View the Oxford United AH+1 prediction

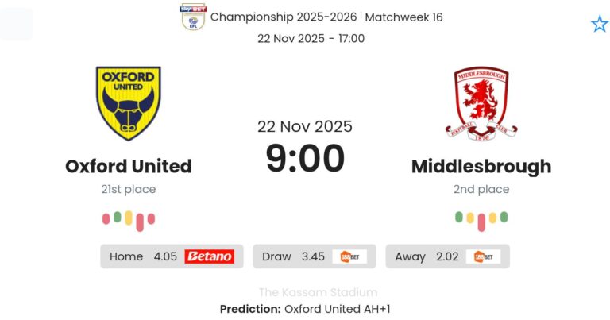tap(337, 309)
